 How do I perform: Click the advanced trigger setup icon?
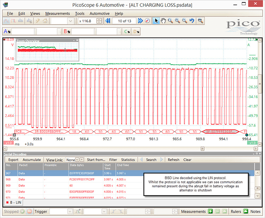pyautogui.click(x=78, y=211)
